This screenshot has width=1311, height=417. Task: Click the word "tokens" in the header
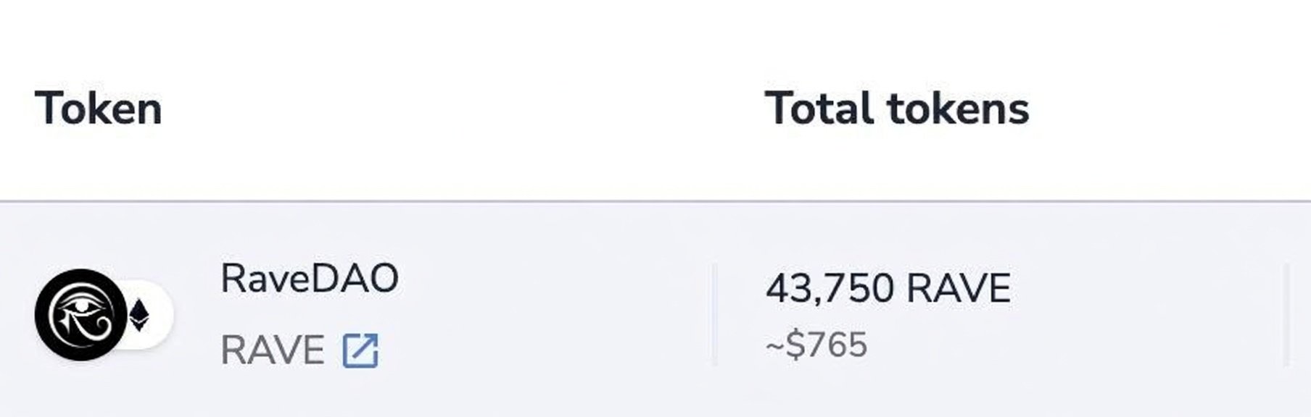click(958, 109)
